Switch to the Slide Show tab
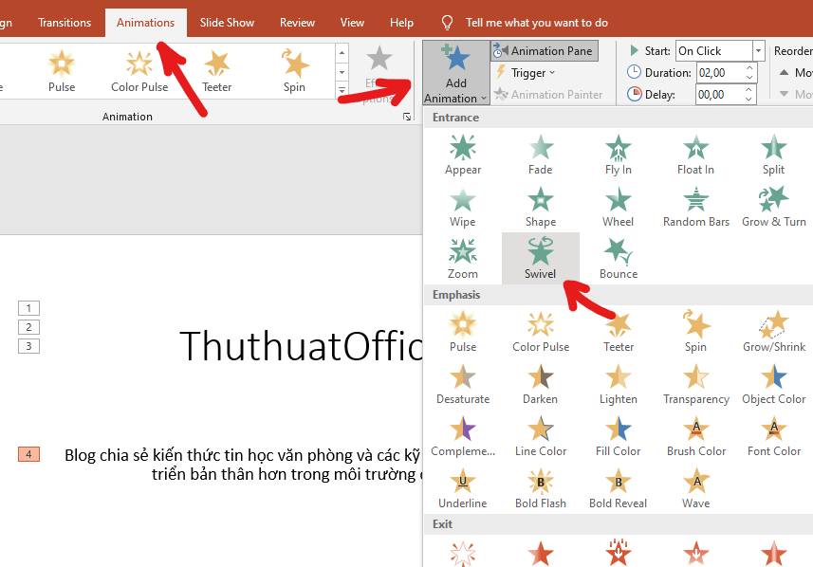The height and width of the screenshot is (567, 813). click(227, 22)
